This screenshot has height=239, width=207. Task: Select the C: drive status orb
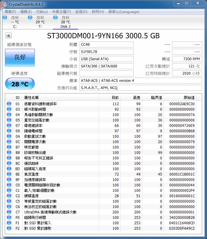(5, 17)
